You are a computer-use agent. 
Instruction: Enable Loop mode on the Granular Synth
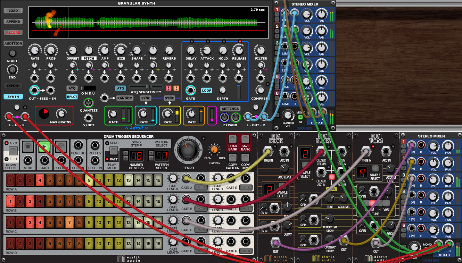pyautogui.click(x=206, y=90)
